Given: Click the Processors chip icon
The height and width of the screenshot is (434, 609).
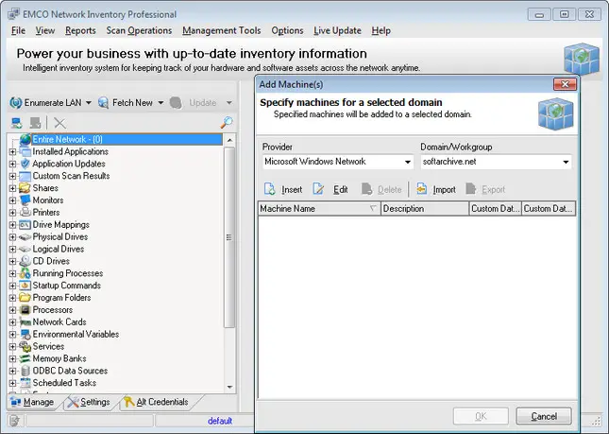Looking at the screenshot, I should point(25,310).
